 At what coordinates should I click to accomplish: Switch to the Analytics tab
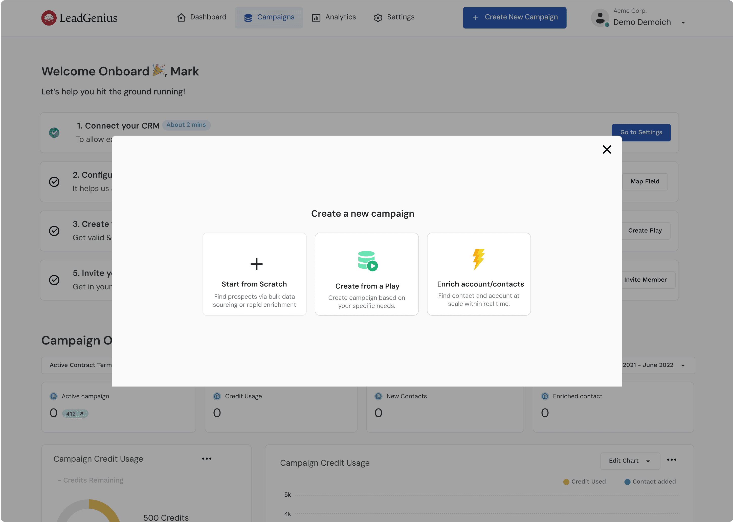(334, 17)
